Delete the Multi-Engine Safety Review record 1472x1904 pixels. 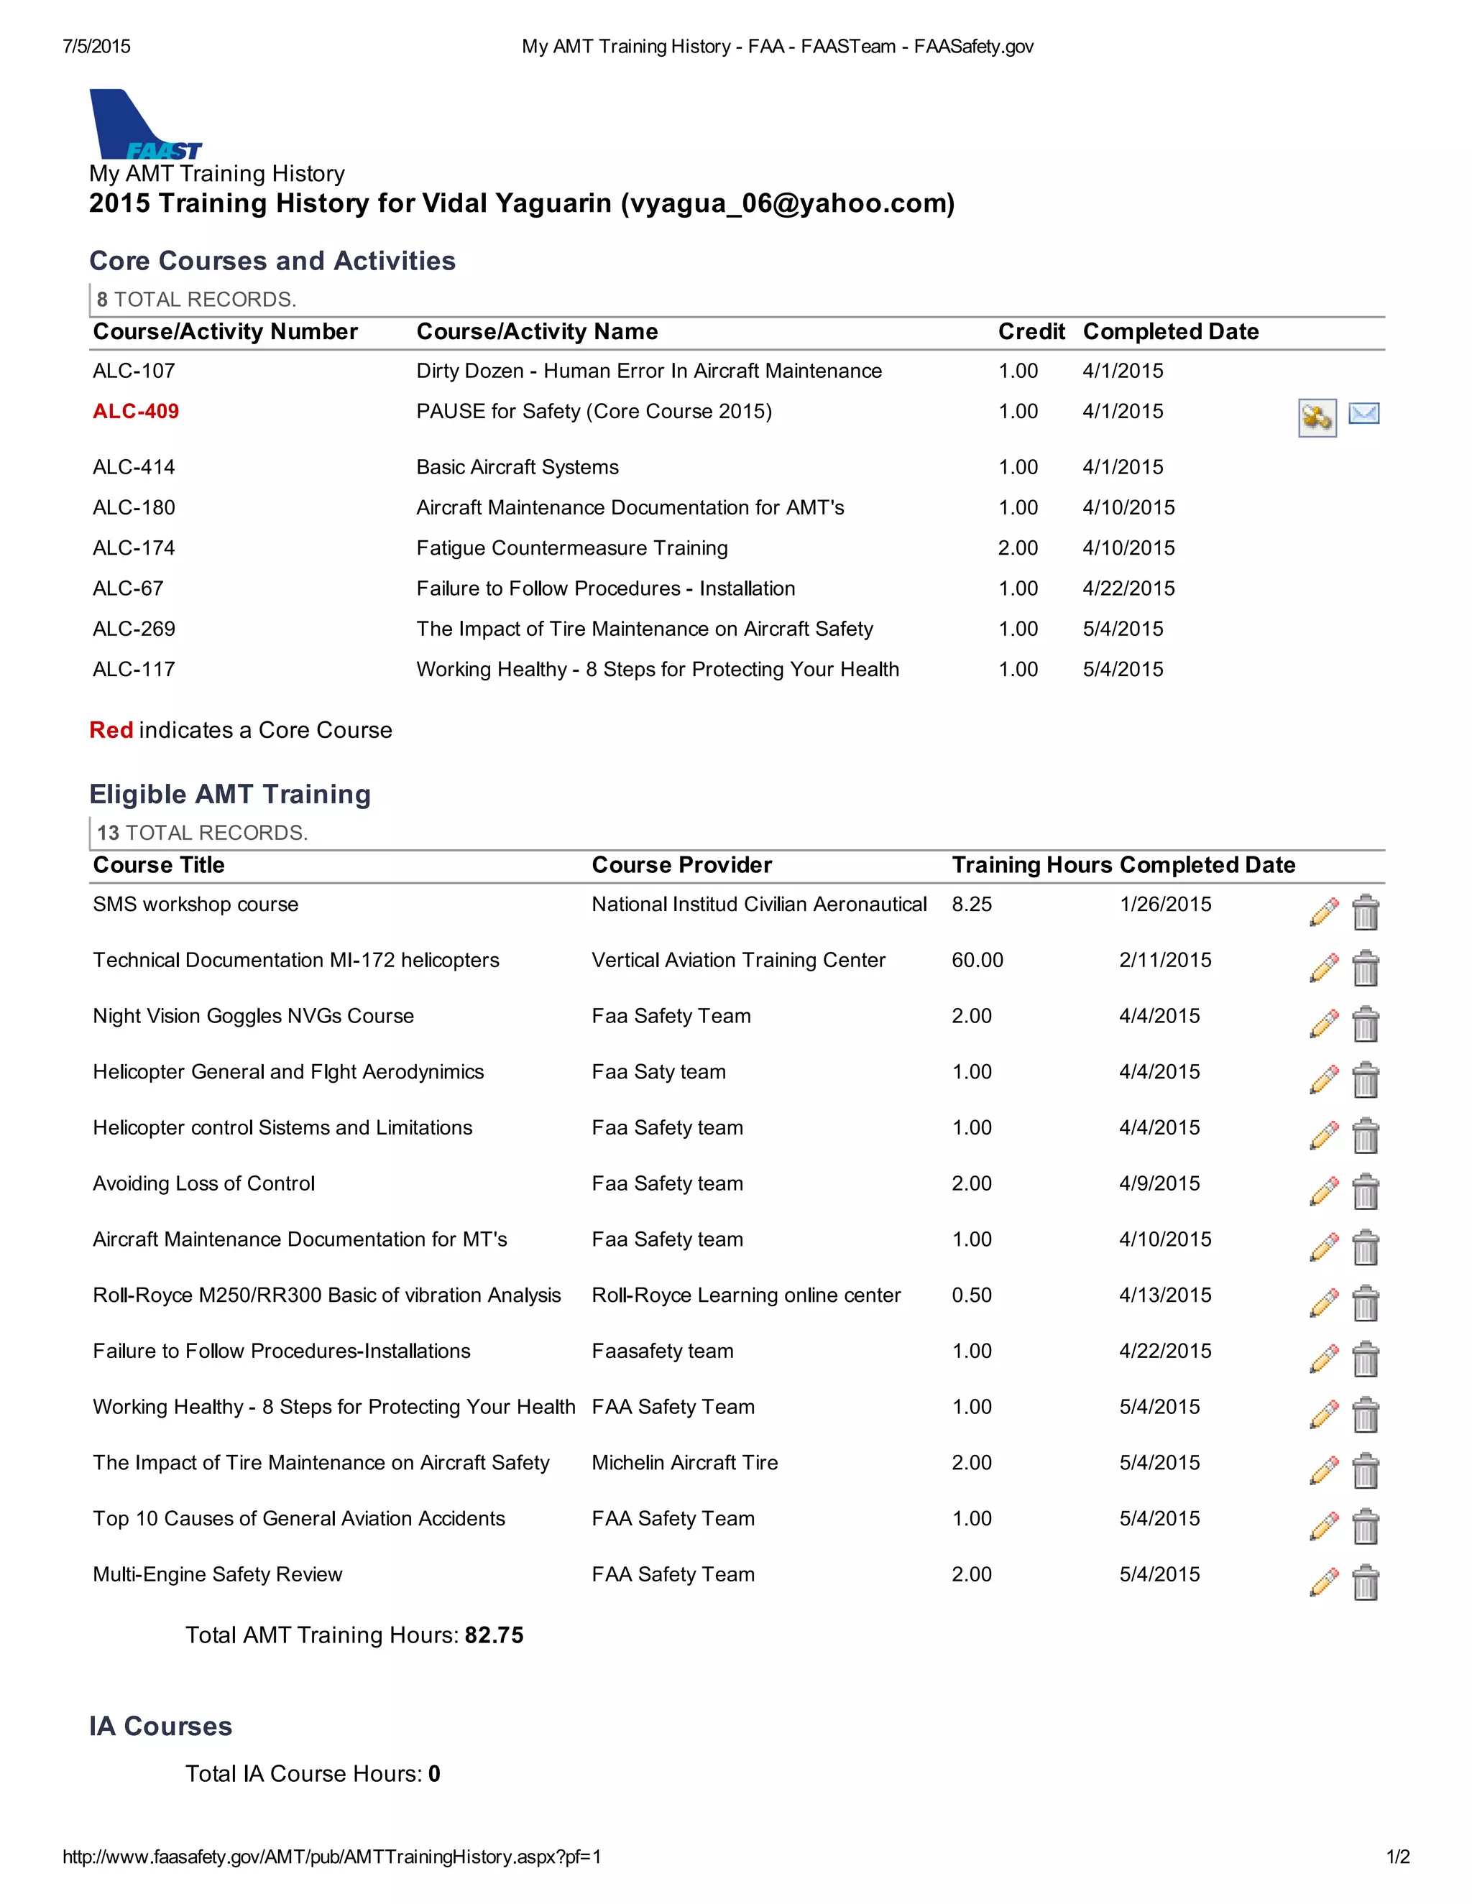pos(1366,1581)
